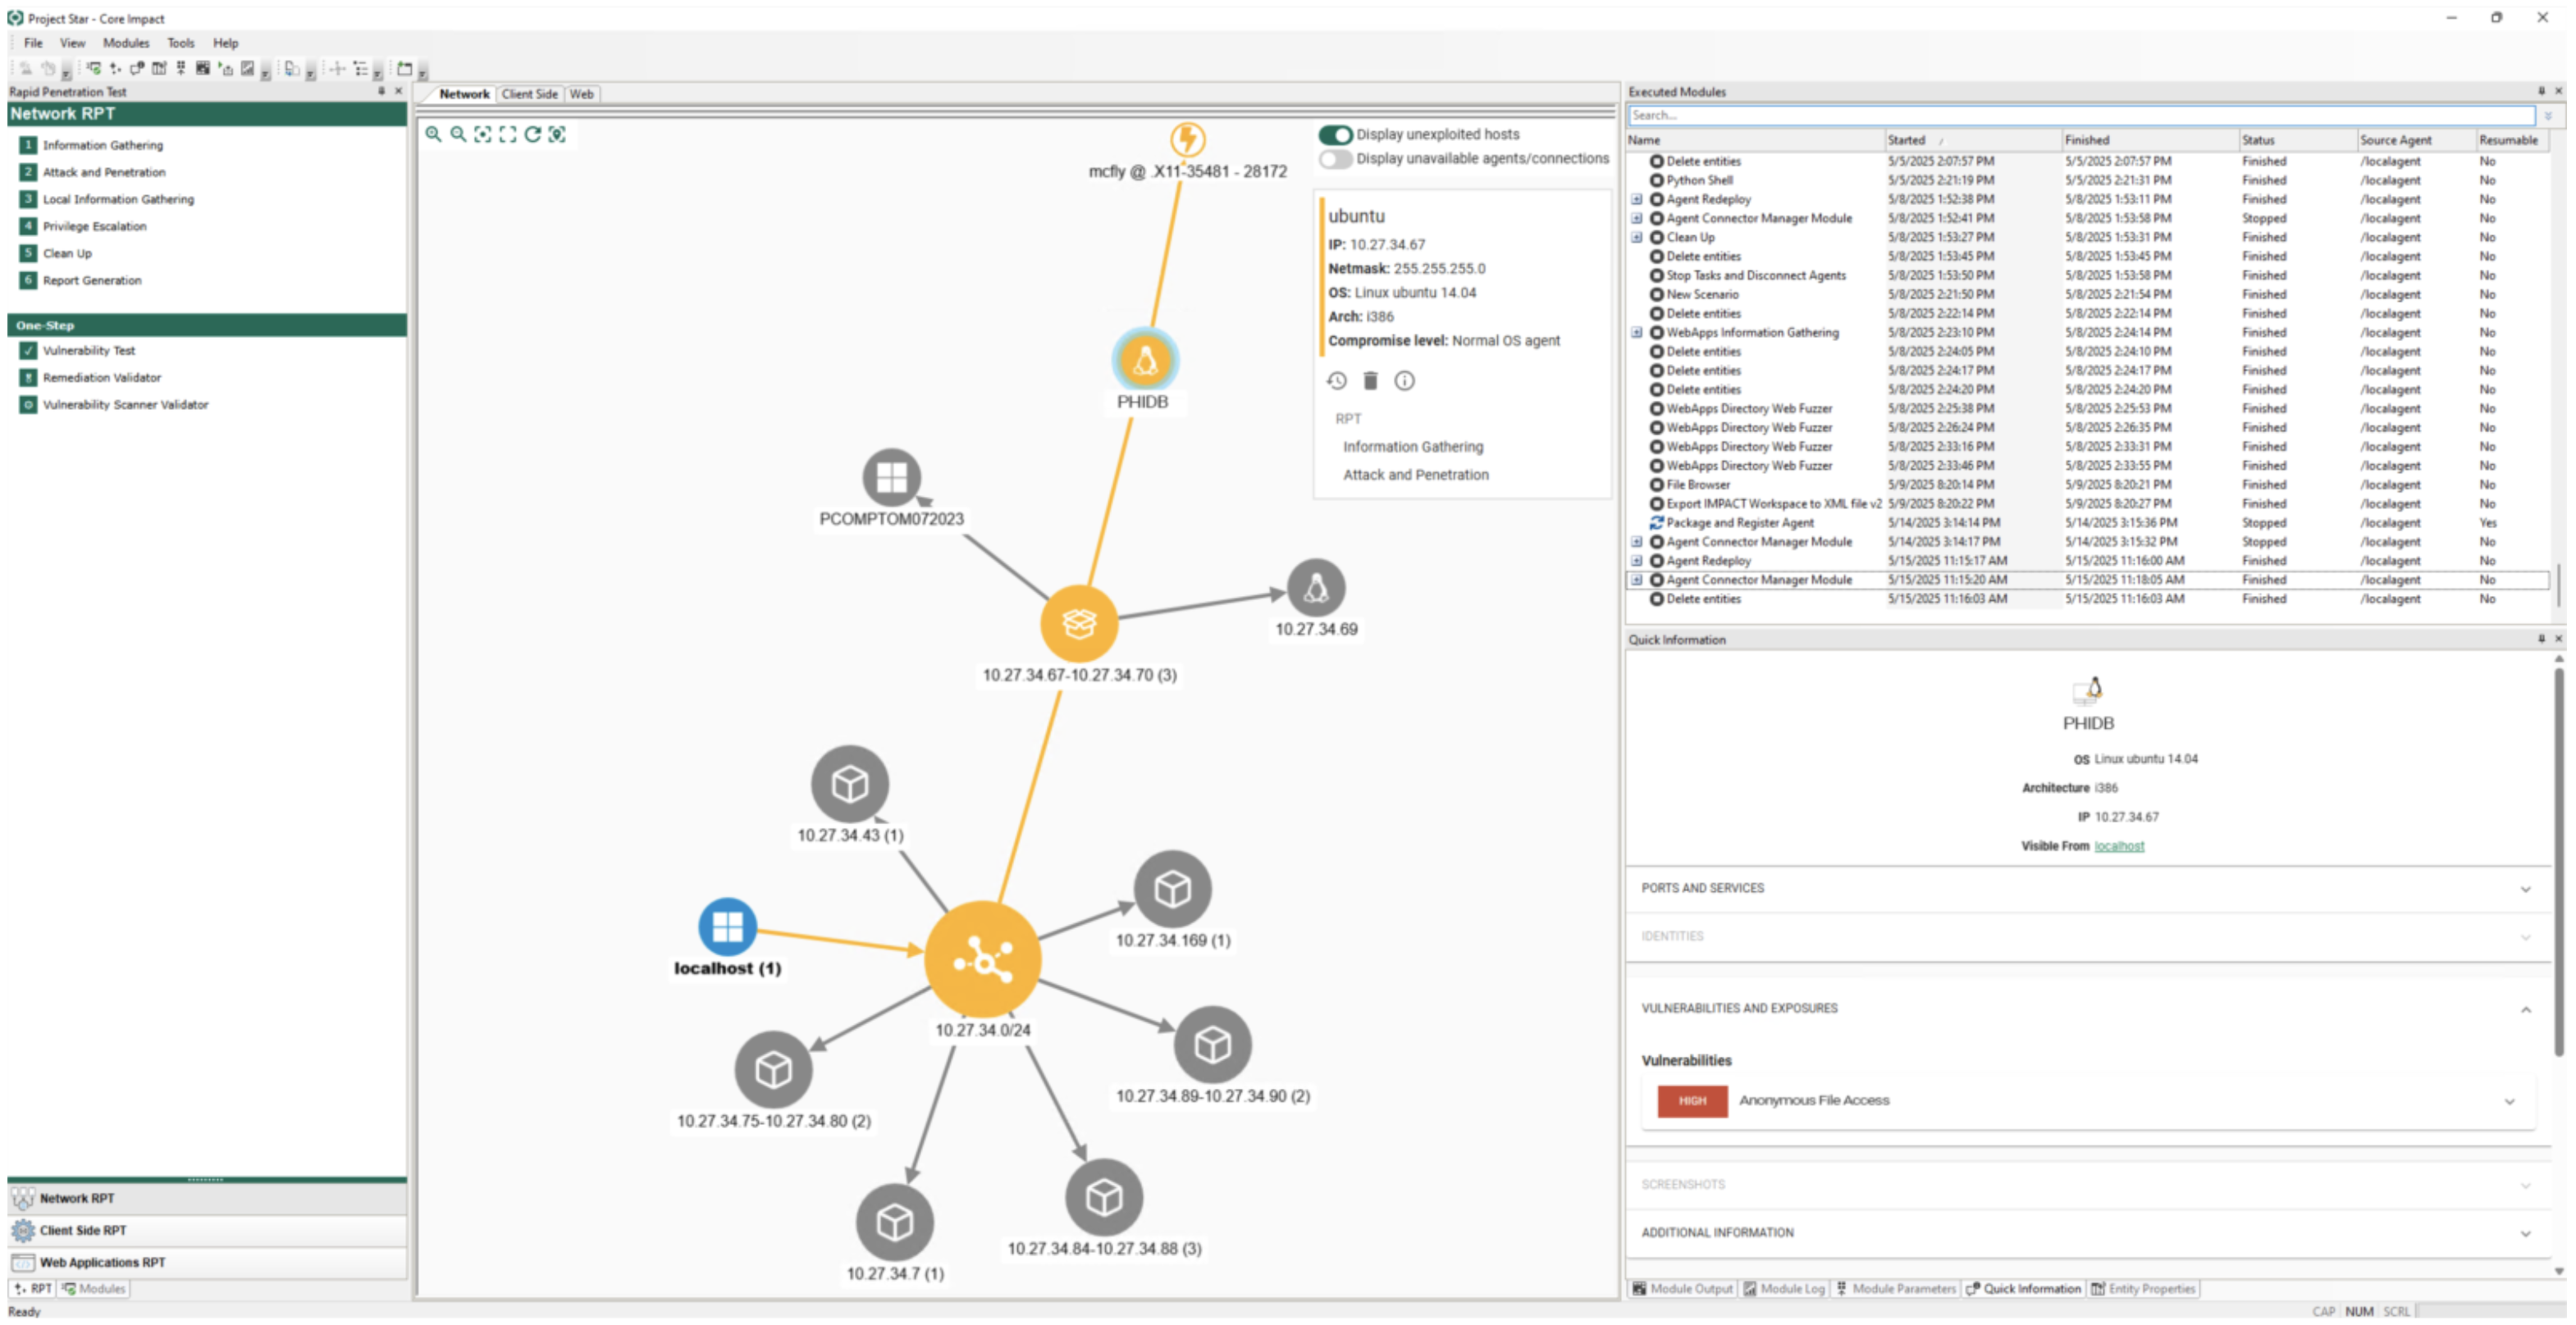The image size is (2576, 1325).
Task: Select the Python Shell module row
Action: pyautogui.click(x=2088, y=181)
